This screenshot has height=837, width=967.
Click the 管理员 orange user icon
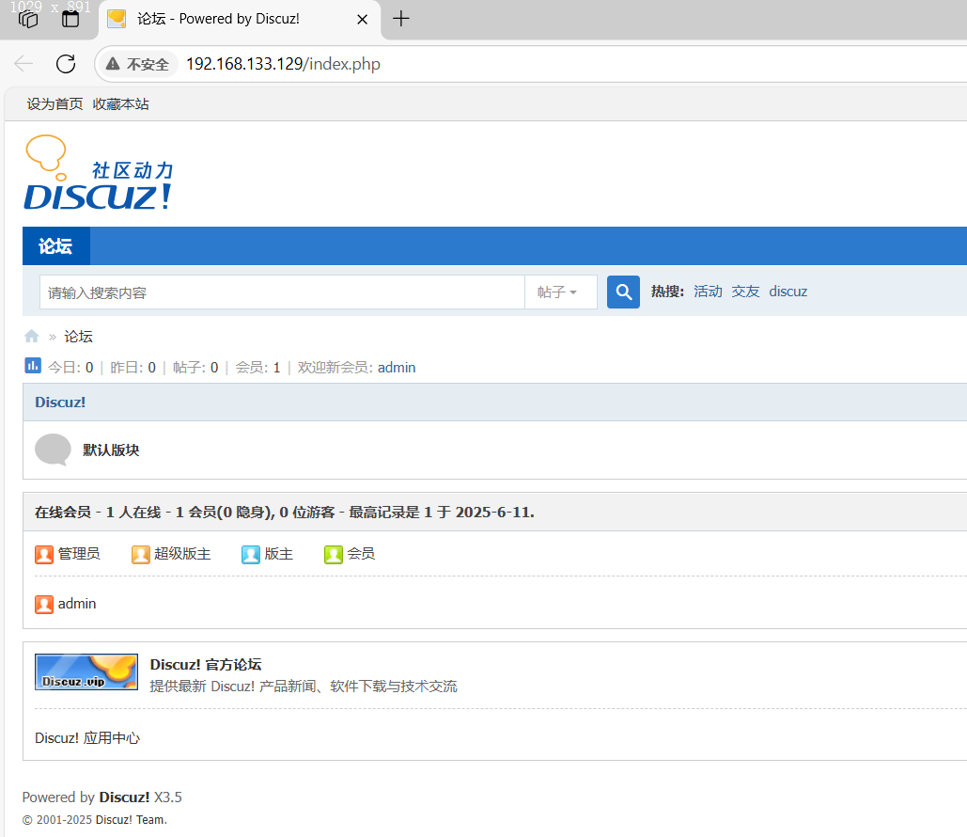coord(44,554)
